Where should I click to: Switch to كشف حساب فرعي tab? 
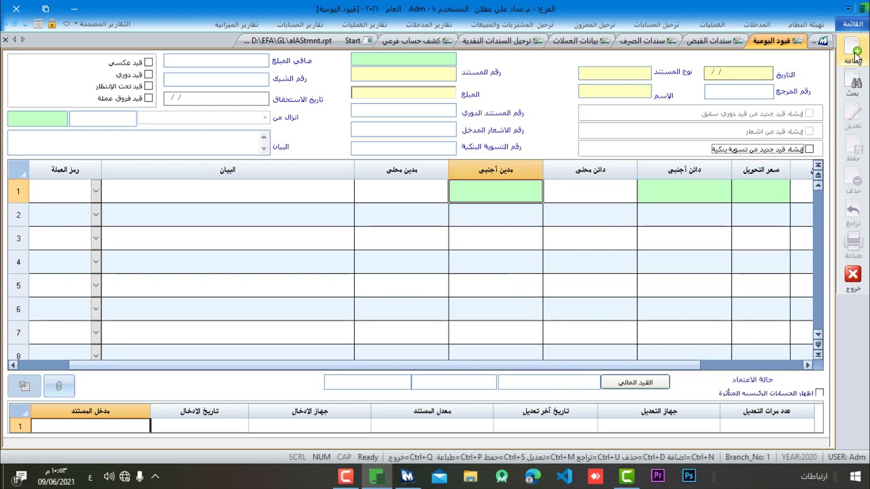416,41
